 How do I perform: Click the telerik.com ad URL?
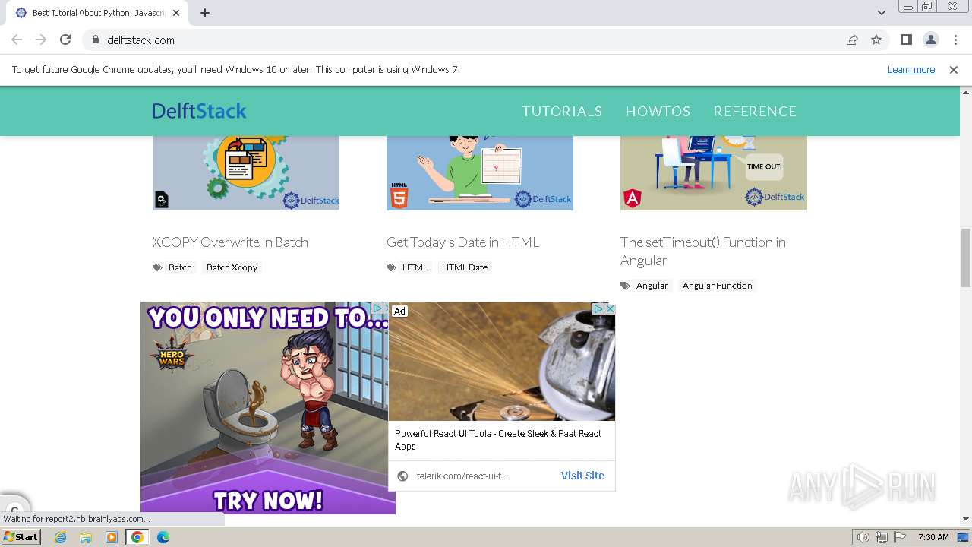(x=462, y=476)
